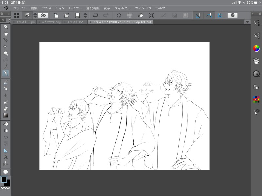Screen dimensions: 262x196
Task: Open the canvas tab list dropdown arrow
Action: [x=247, y=22]
